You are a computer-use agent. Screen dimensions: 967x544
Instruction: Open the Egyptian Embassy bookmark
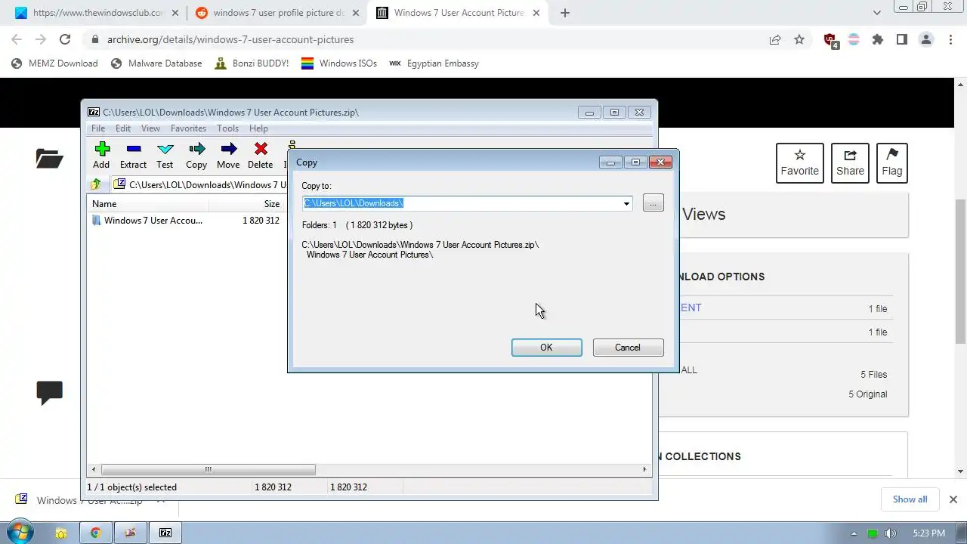[434, 63]
